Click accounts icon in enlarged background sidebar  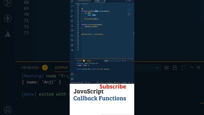[x=8, y=110]
